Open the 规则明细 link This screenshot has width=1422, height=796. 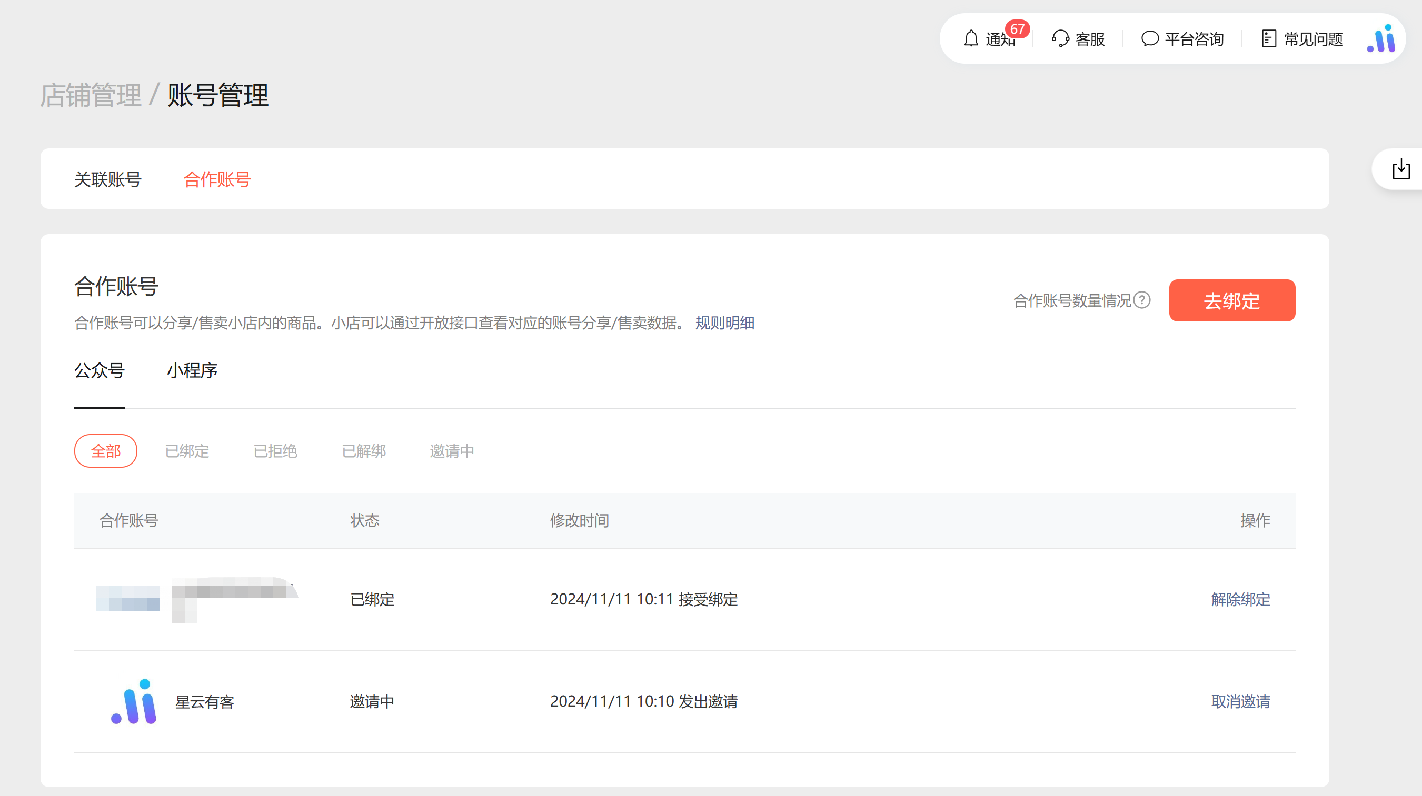pos(724,323)
